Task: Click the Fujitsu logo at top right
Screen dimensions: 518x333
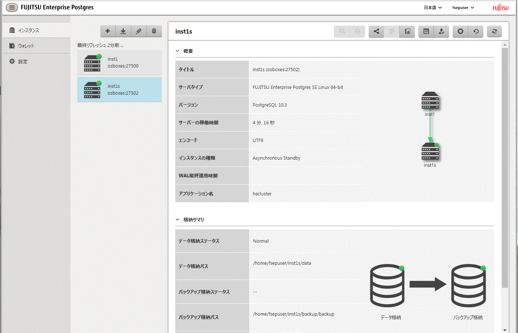Action: tap(501, 7)
